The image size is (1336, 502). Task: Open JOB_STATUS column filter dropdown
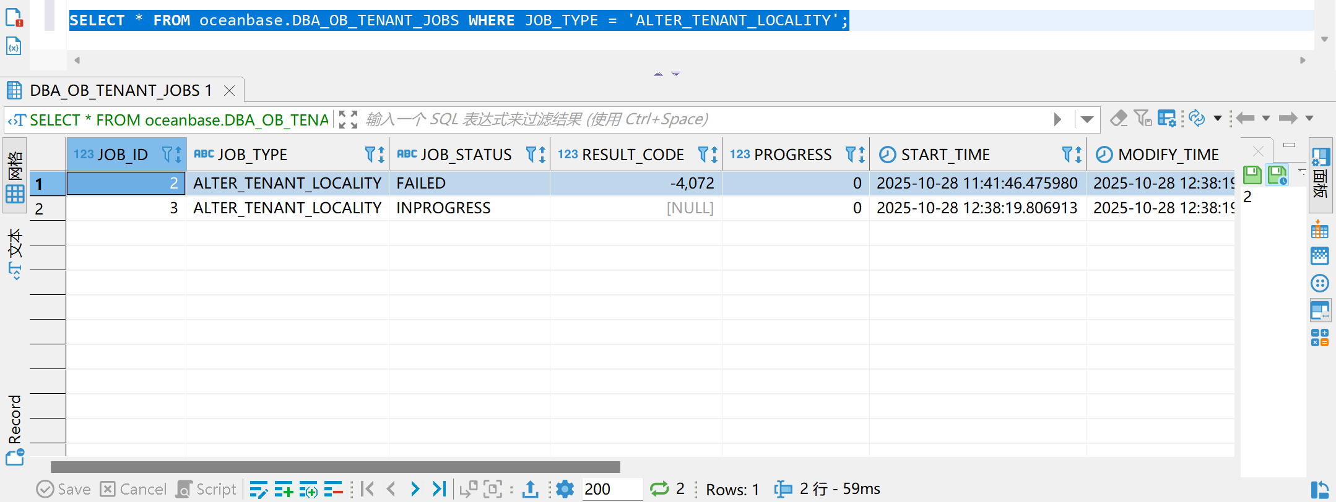(x=531, y=154)
